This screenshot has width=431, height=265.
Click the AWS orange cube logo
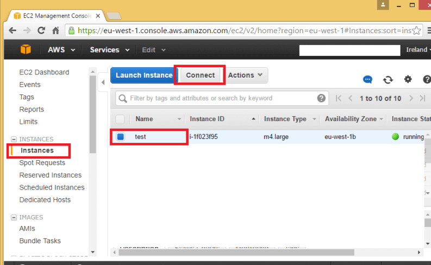pos(26,50)
